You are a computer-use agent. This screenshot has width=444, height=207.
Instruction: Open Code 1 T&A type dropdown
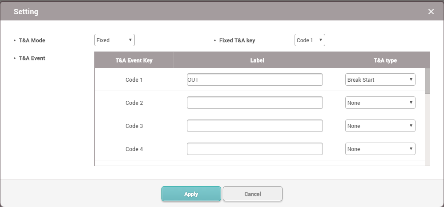pos(380,80)
